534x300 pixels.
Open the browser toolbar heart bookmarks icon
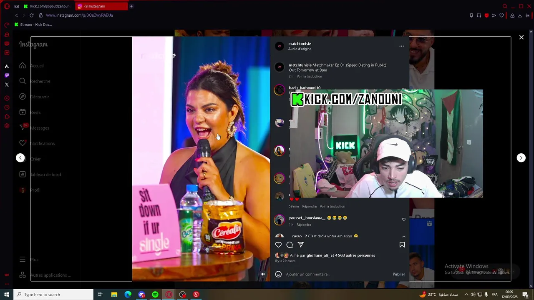tap(501, 15)
